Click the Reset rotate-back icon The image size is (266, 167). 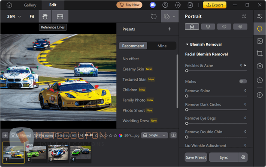154,17
